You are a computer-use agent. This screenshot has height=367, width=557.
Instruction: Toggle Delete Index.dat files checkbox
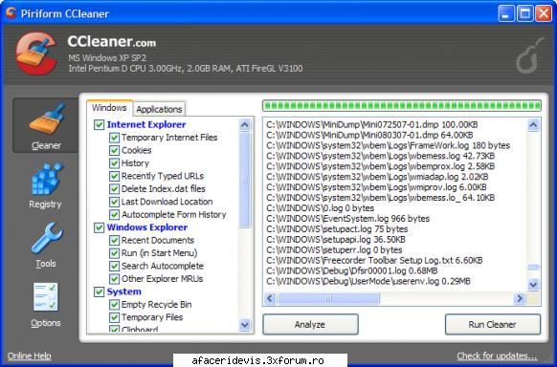[114, 188]
